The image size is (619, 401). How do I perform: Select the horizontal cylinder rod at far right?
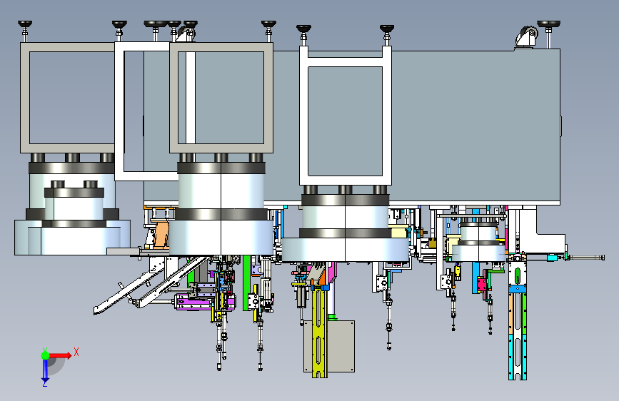tap(586, 258)
